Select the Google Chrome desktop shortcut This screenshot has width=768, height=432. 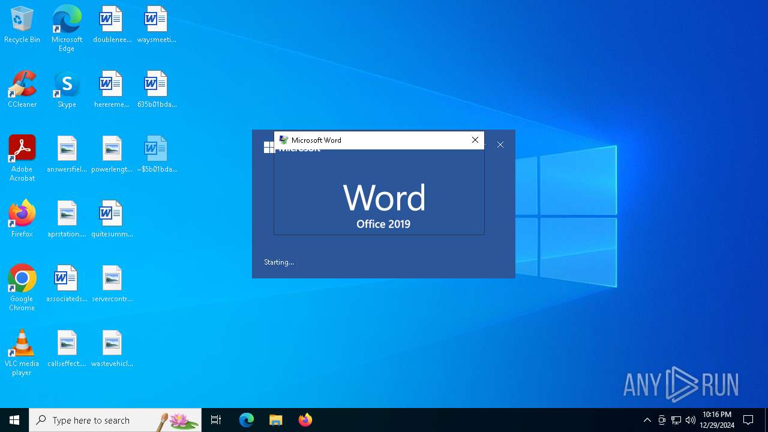pos(22,288)
